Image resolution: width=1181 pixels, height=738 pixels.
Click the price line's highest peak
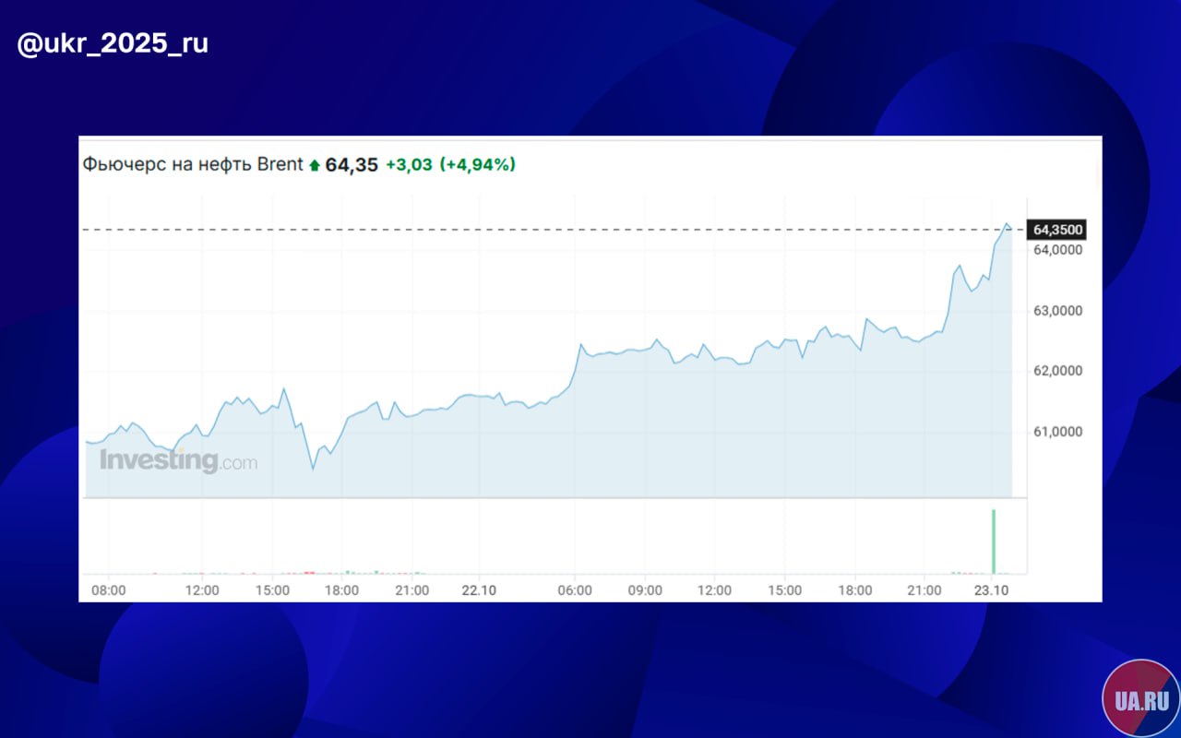click(x=1007, y=224)
